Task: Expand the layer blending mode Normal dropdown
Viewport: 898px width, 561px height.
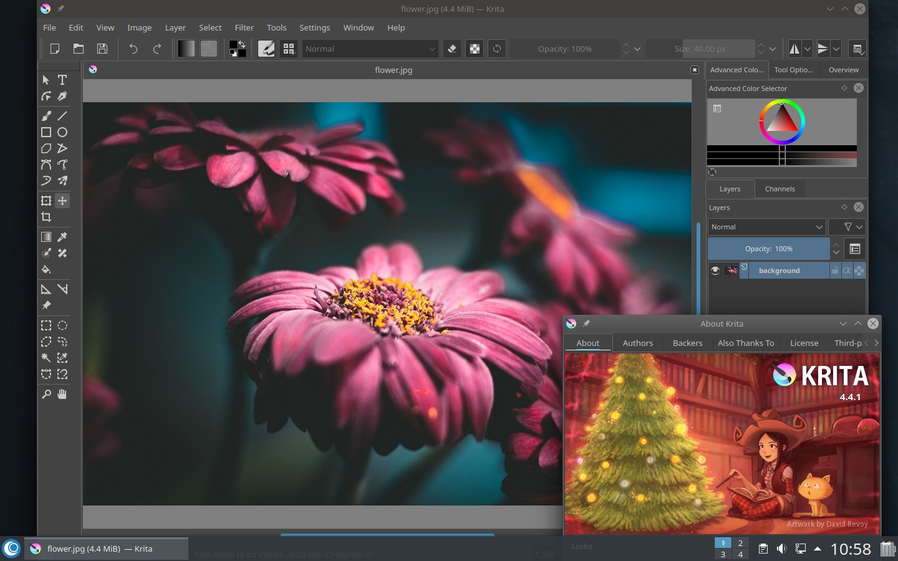Action: (766, 227)
